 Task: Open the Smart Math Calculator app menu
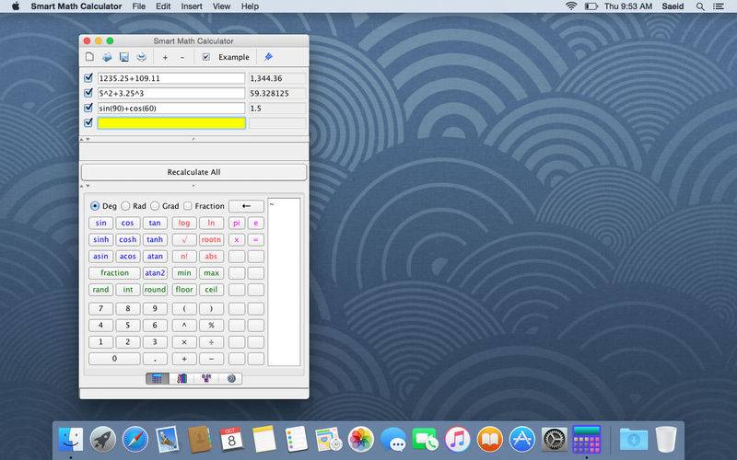(x=76, y=6)
